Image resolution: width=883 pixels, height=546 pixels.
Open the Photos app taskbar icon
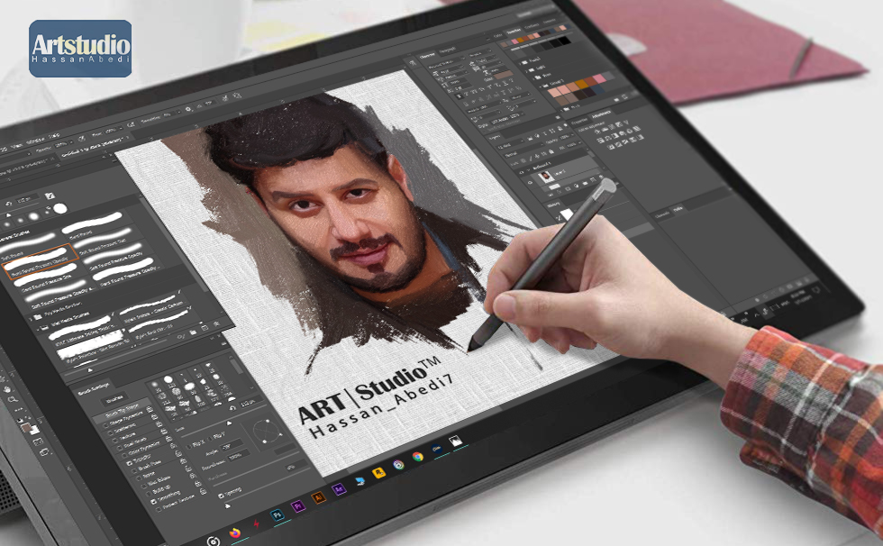tap(456, 441)
